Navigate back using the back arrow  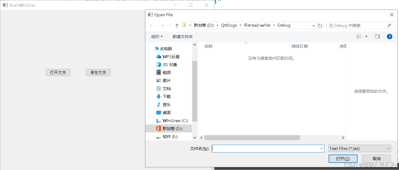pyautogui.click(x=152, y=25)
